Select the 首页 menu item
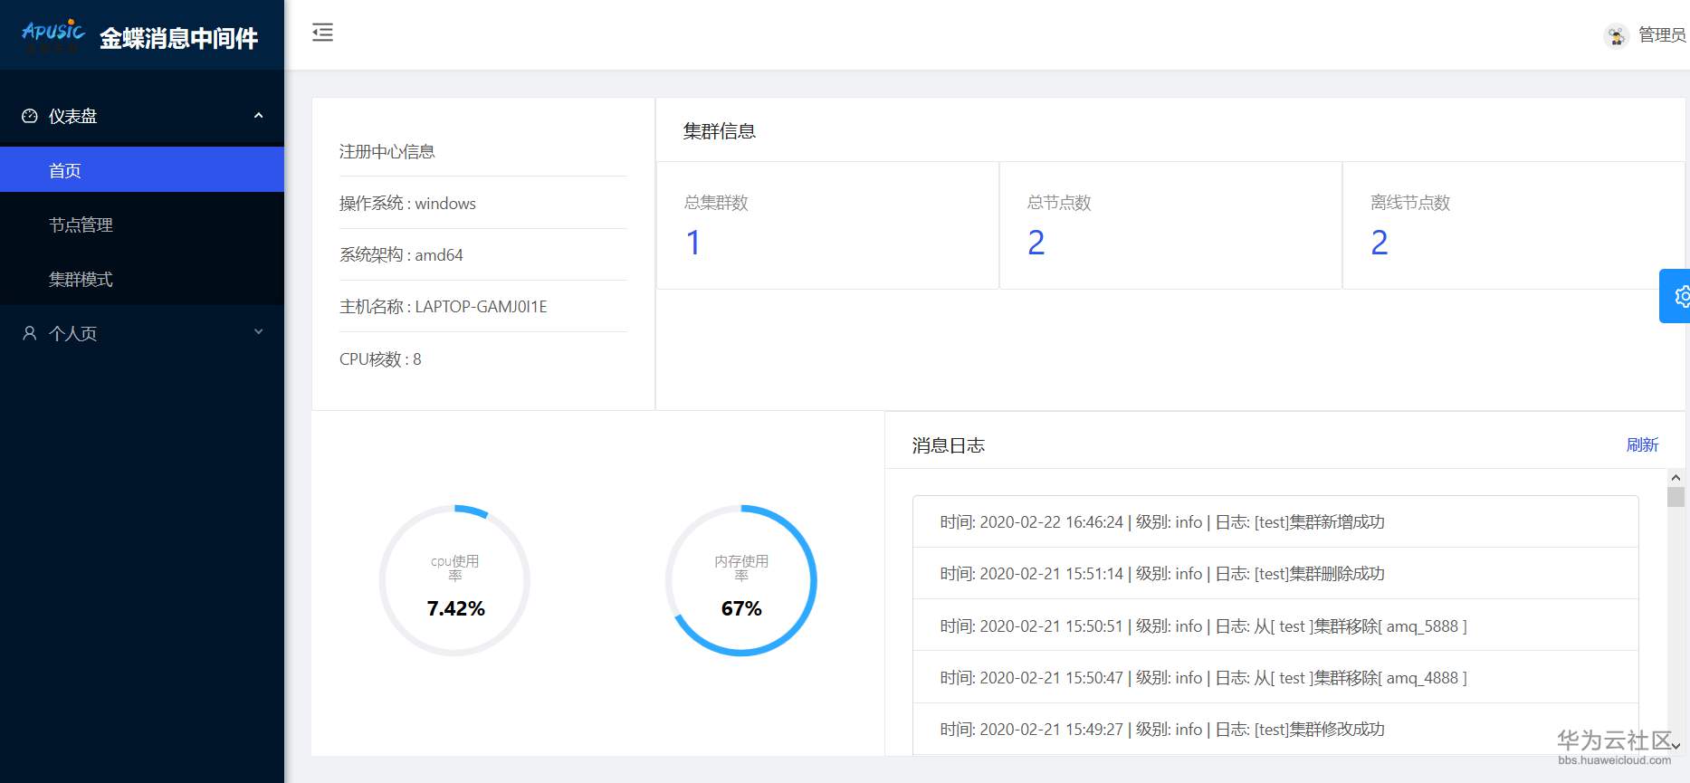The width and height of the screenshot is (1690, 783). coord(142,170)
